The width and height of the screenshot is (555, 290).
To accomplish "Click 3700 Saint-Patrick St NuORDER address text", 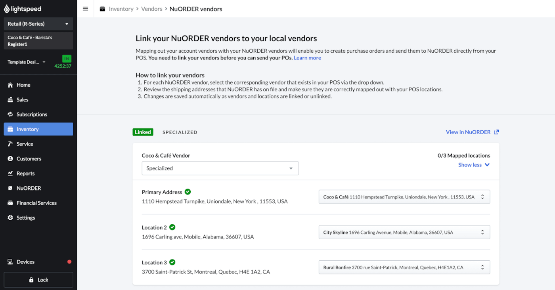I will click(206, 272).
